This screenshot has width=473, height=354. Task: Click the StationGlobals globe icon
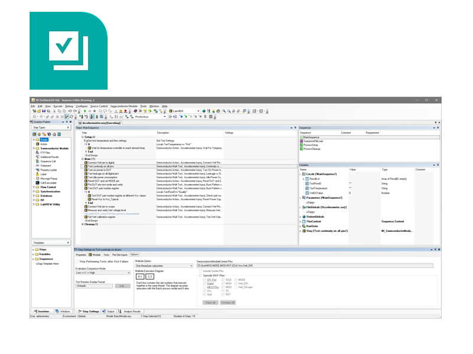coord(302,217)
